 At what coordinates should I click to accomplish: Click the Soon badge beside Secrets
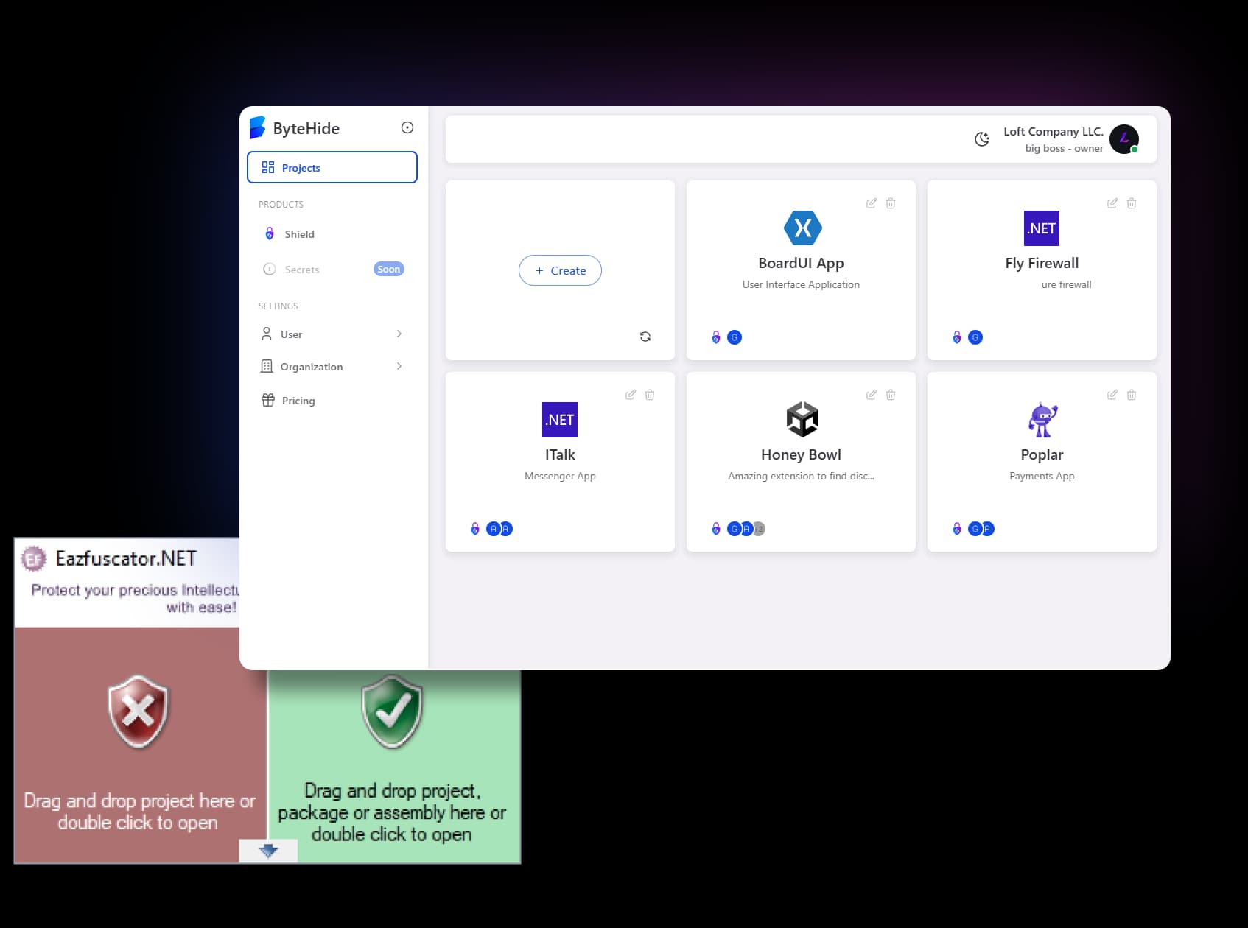(x=389, y=269)
